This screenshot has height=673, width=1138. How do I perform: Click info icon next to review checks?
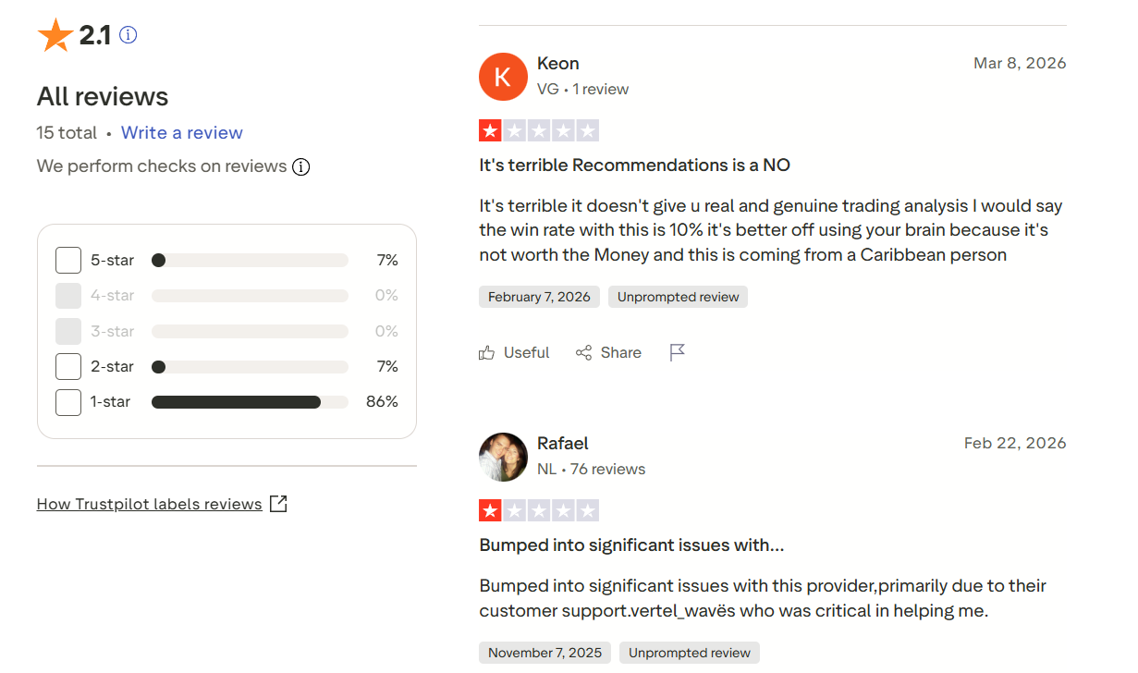[300, 167]
